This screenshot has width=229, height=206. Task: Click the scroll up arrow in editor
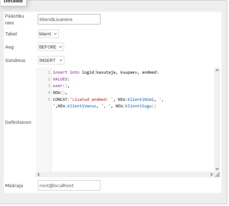(217, 70)
